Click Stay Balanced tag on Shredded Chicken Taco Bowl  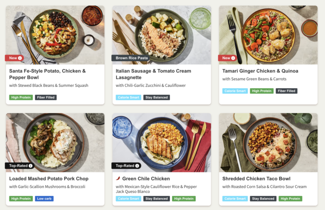click(263, 198)
